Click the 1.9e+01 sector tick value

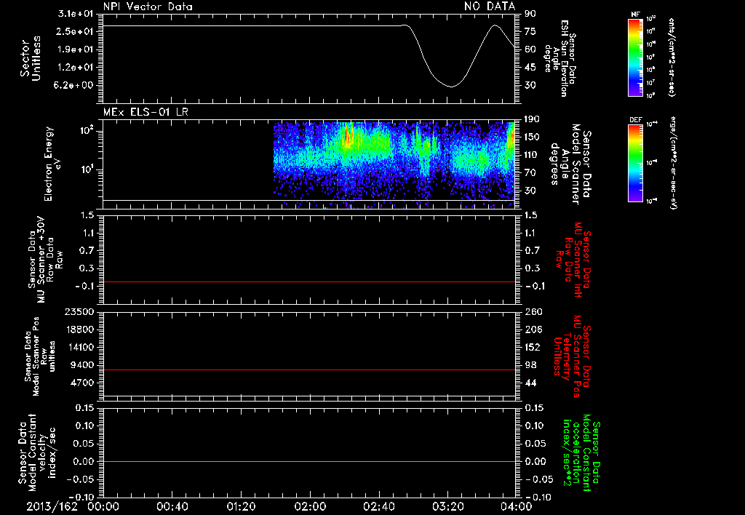pos(75,49)
